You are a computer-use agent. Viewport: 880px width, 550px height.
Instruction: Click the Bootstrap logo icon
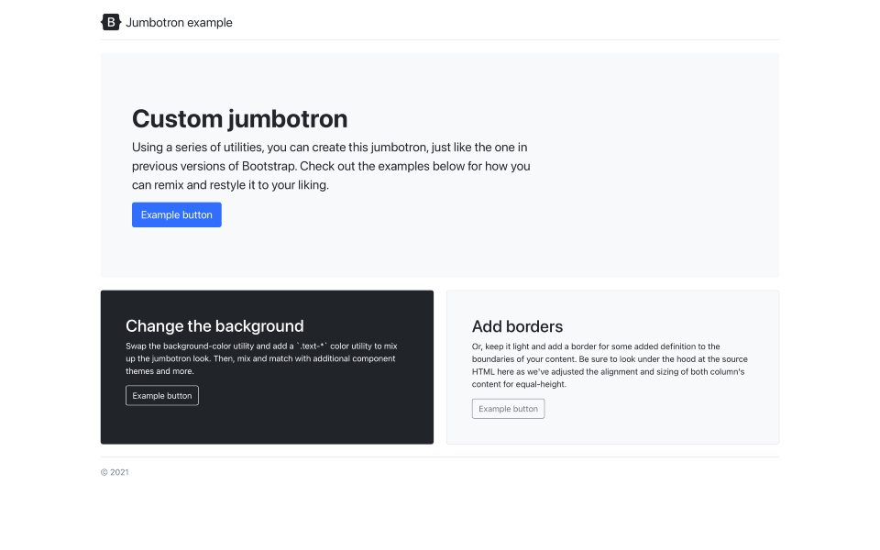pos(111,22)
